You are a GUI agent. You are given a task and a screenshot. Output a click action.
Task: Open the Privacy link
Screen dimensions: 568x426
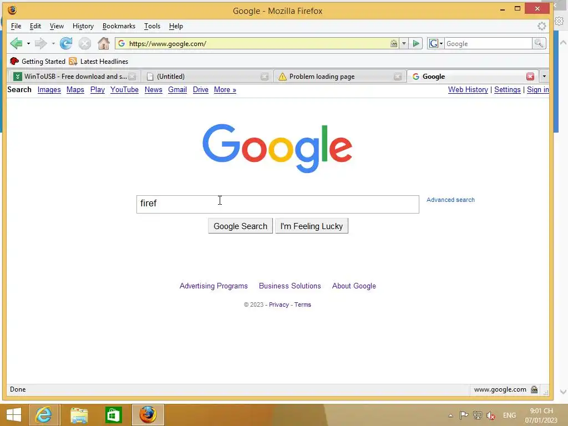click(278, 305)
